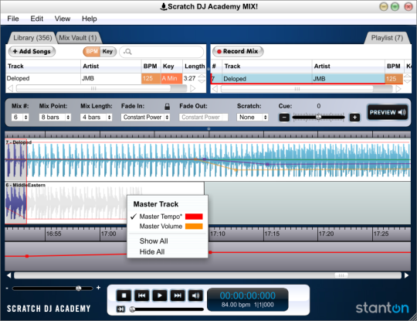Viewport: 417px width, 321px height.
Task: Toggle the speaker volume button
Action: 195,295
